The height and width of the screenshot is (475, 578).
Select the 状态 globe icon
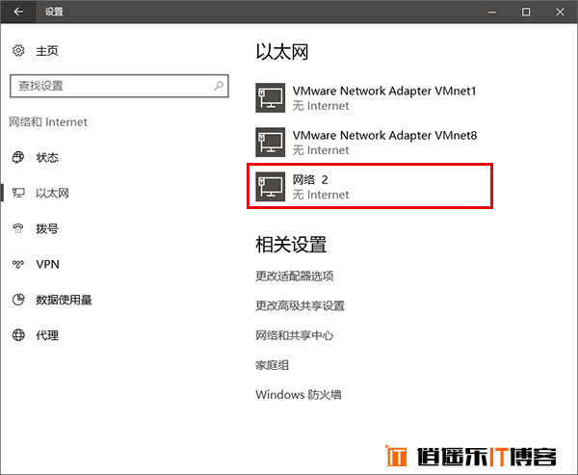coord(18,157)
